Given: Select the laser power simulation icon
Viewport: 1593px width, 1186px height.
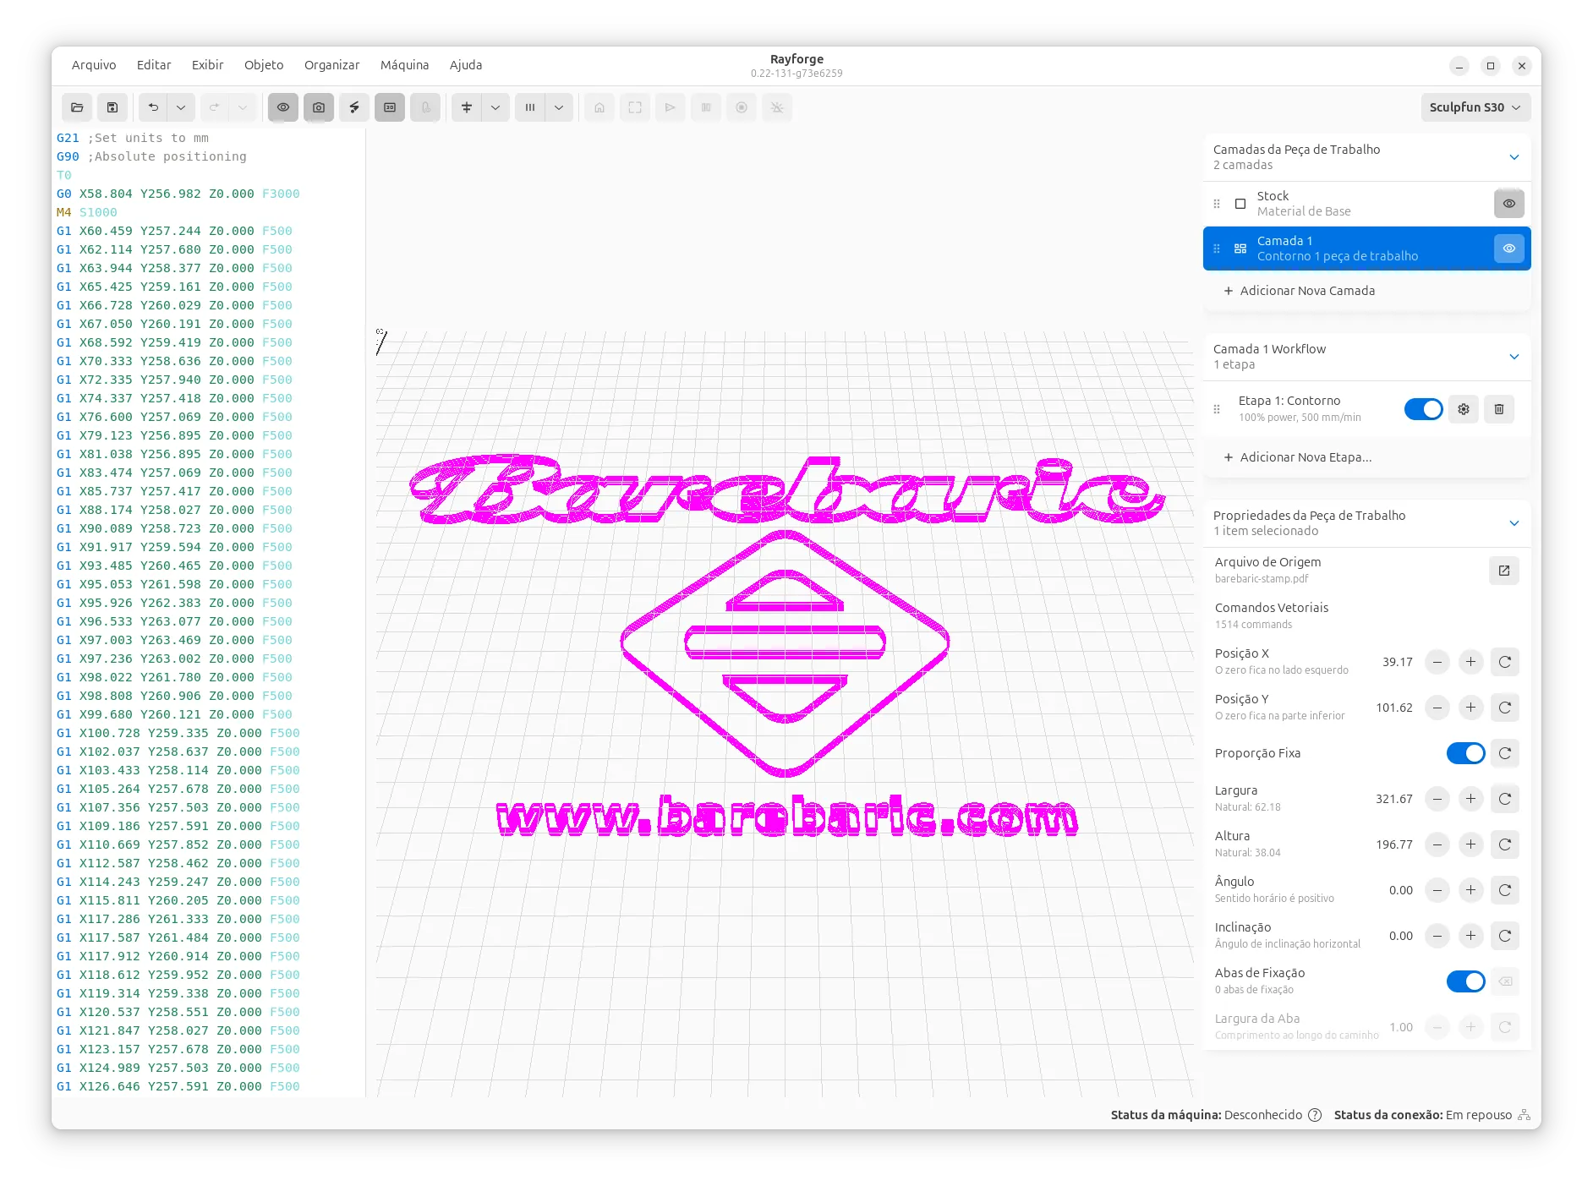Looking at the screenshot, I should pyautogui.click(x=354, y=107).
